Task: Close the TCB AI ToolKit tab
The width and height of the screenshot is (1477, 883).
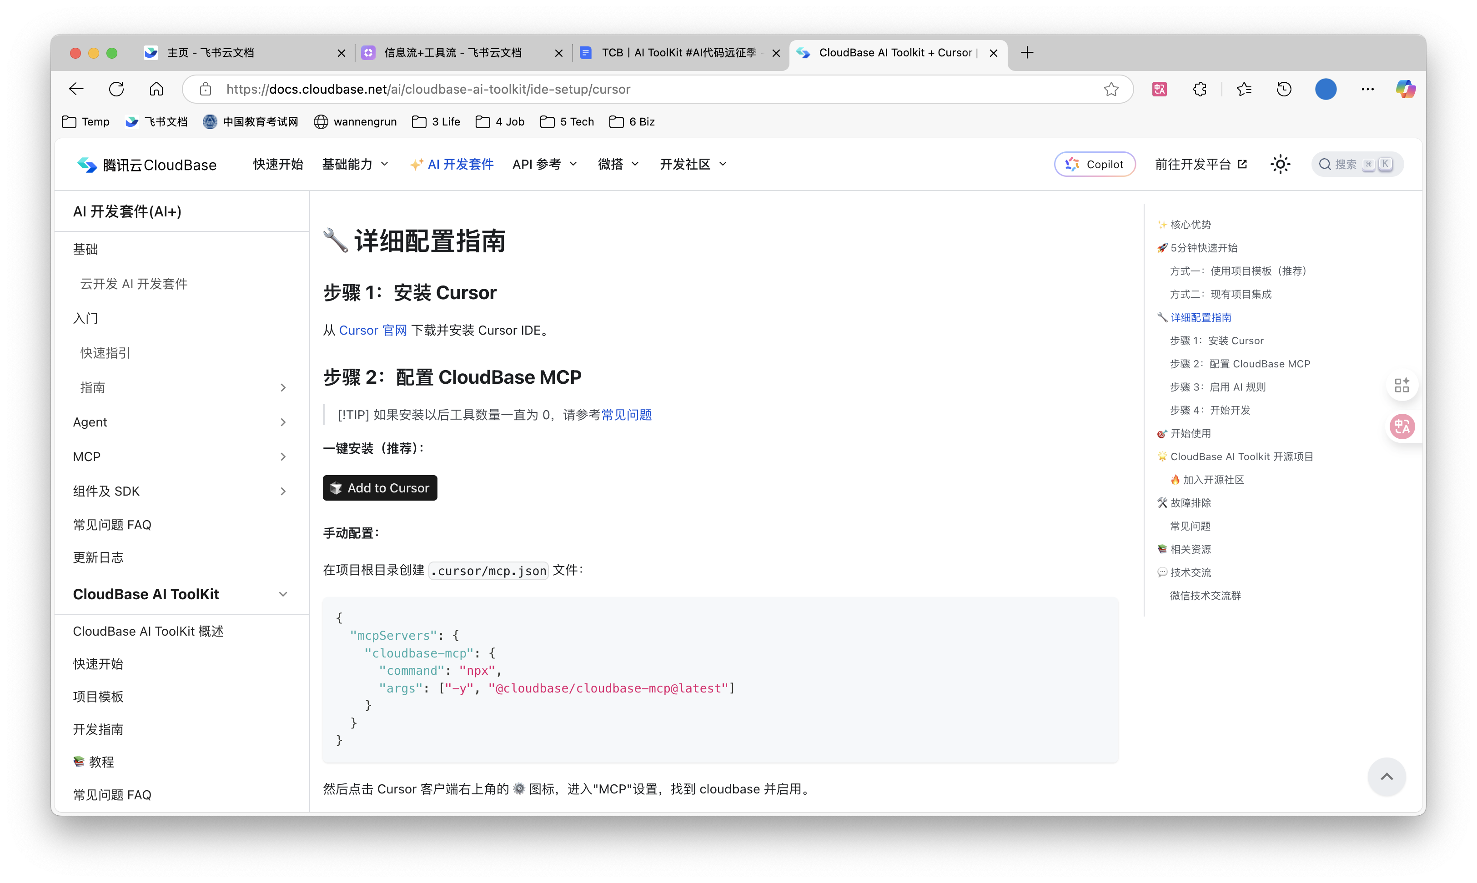Action: click(x=776, y=53)
